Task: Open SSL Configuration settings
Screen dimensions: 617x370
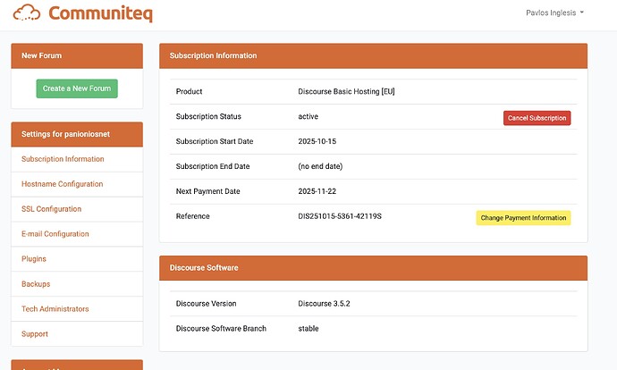Action: [51, 209]
